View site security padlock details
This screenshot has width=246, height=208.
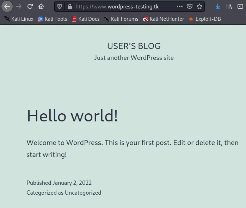click(69, 6)
